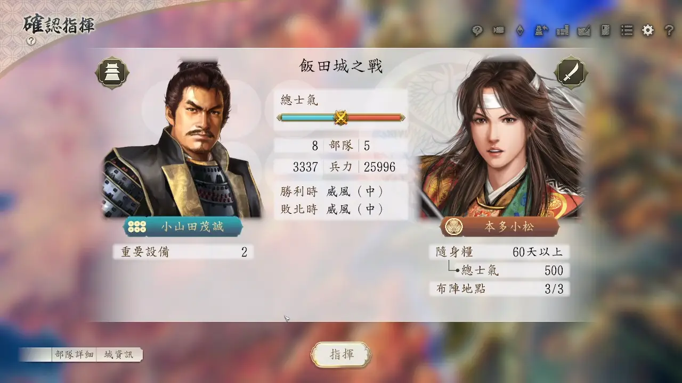Click the small help icon under 確認指揮 title
This screenshot has height=383, width=682.
click(x=31, y=40)
